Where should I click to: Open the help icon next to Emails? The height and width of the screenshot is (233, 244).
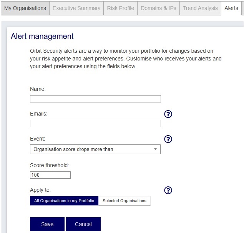pyautogui.click(x=168, y=114)
